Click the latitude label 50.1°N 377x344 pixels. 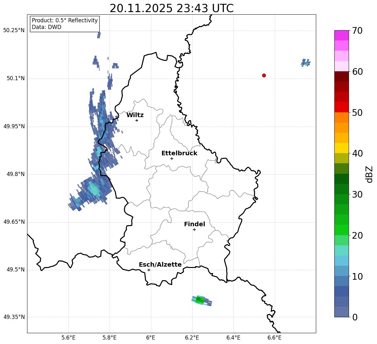(x=16, y=79)
